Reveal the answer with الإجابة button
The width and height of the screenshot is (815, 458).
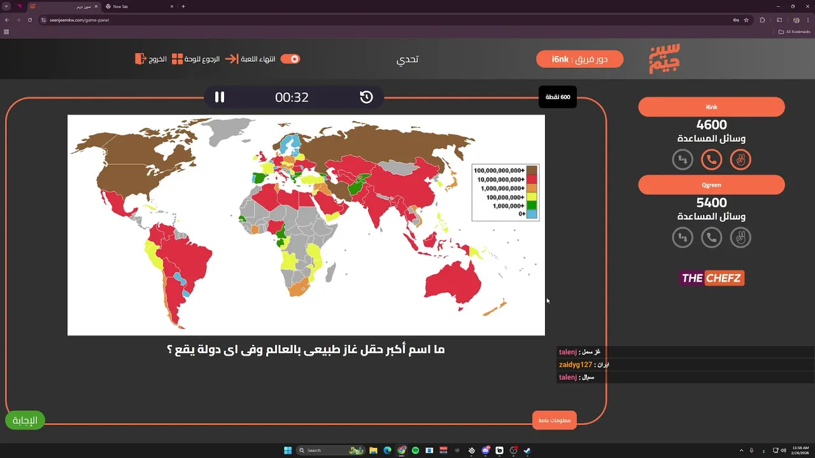coord(25,420)
